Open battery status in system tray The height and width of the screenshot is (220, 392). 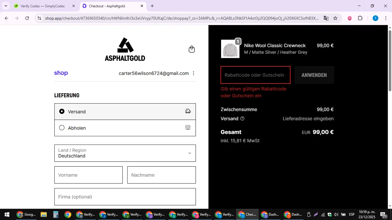[343, 215]
